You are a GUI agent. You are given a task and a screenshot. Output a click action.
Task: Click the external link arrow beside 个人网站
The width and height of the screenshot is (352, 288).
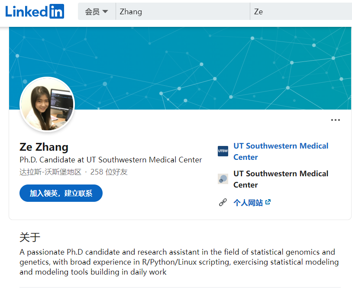pyautogui.click(x=268, y=202)
